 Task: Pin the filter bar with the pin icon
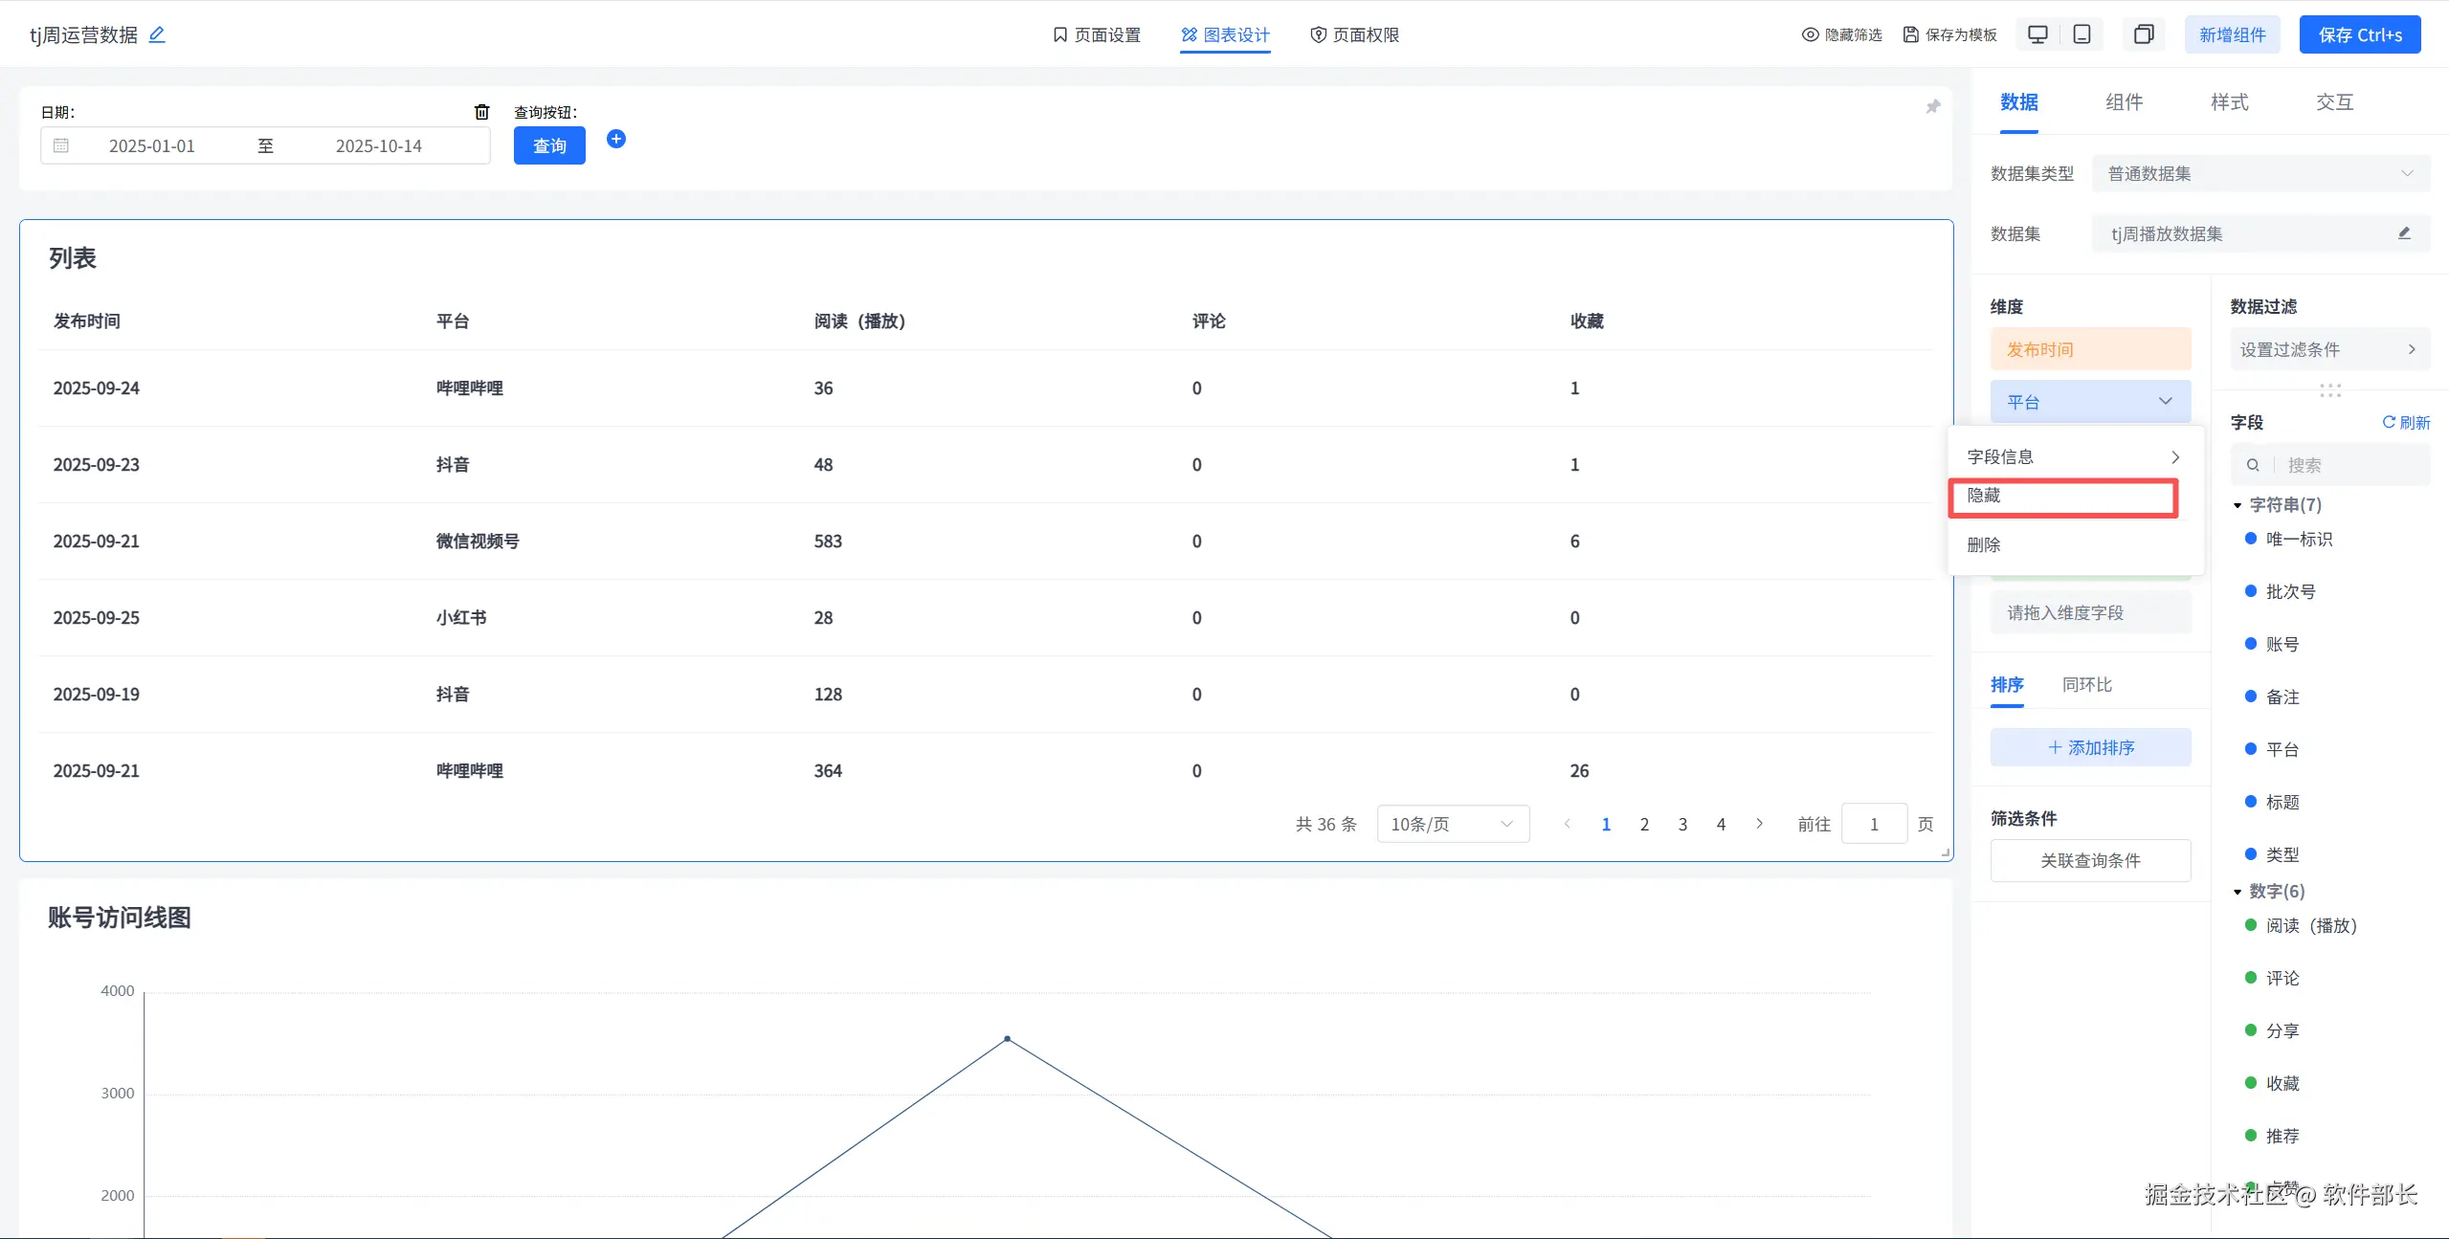1932,106
